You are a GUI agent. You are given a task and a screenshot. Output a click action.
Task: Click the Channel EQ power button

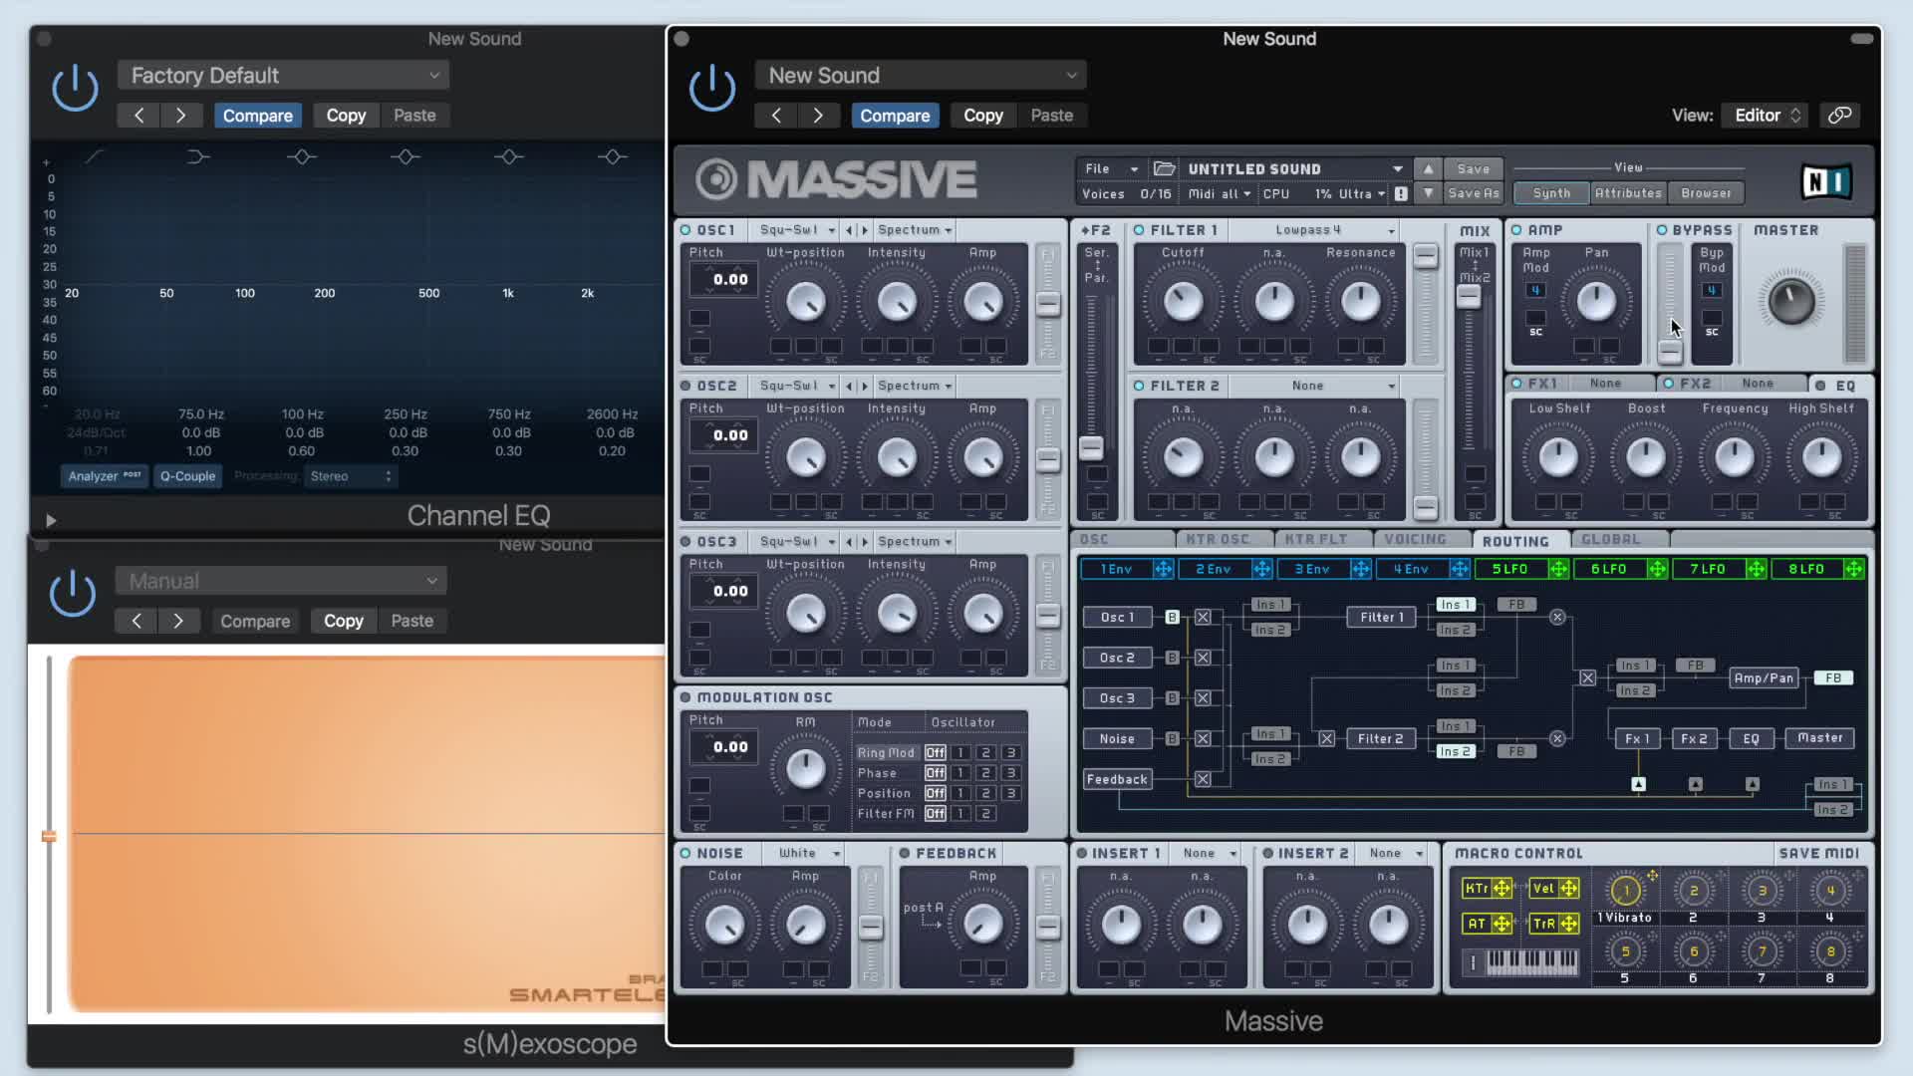(x=75, y=88)
